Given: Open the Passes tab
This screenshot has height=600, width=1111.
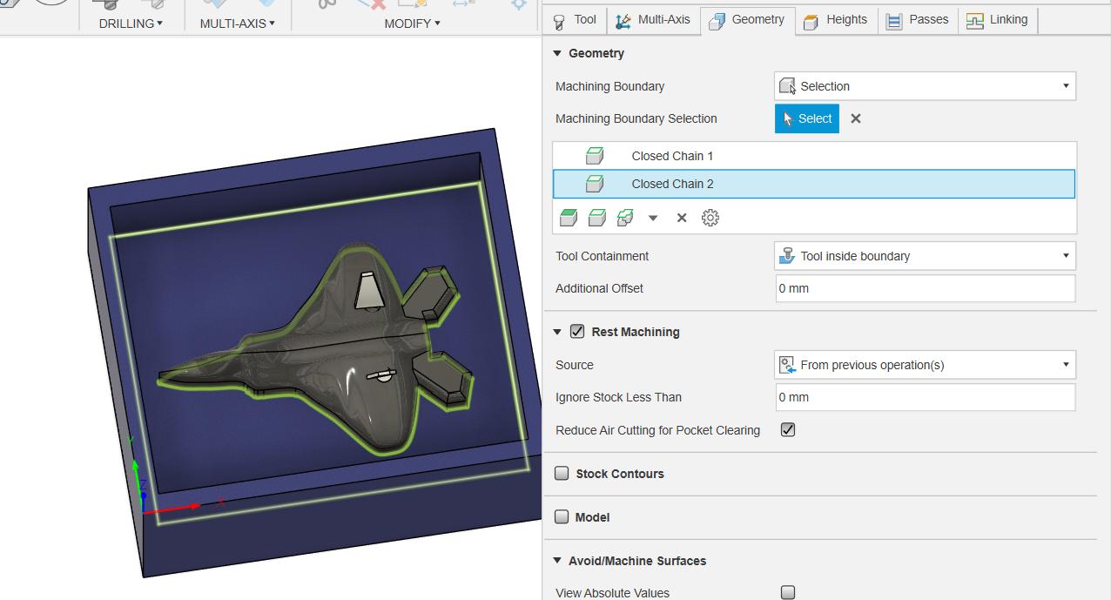Looking at the screenshot, I should pos(918,20).
